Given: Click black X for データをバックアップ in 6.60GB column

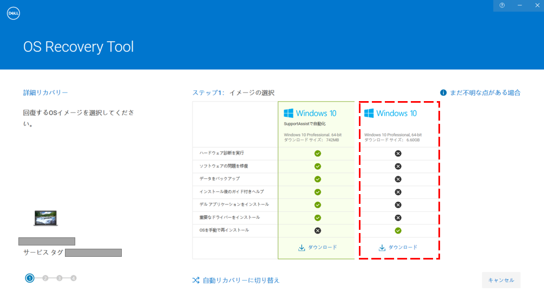Looking at the screenshot, I should coord(398,179).
